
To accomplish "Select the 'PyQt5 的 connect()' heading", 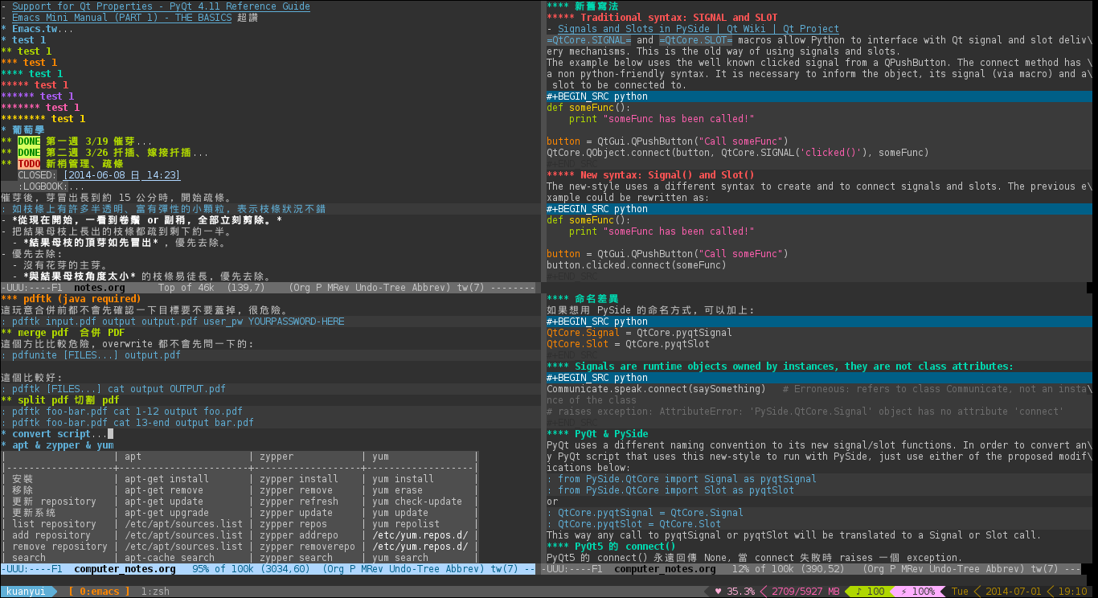I will coord(611,547).
